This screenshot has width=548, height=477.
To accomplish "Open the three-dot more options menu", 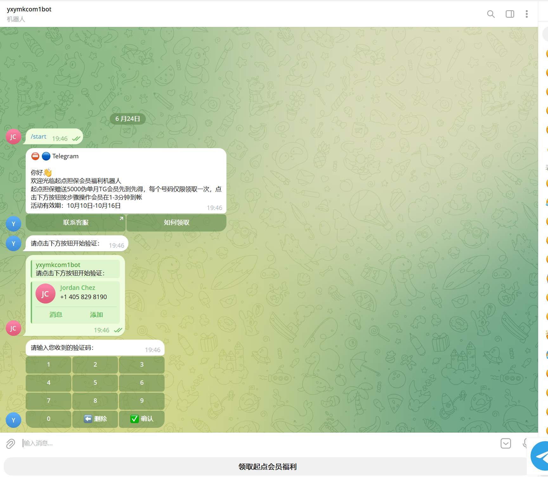I will coord(526,14).
